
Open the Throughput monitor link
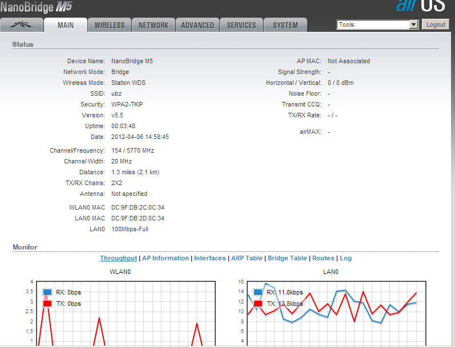coord(118,258)
